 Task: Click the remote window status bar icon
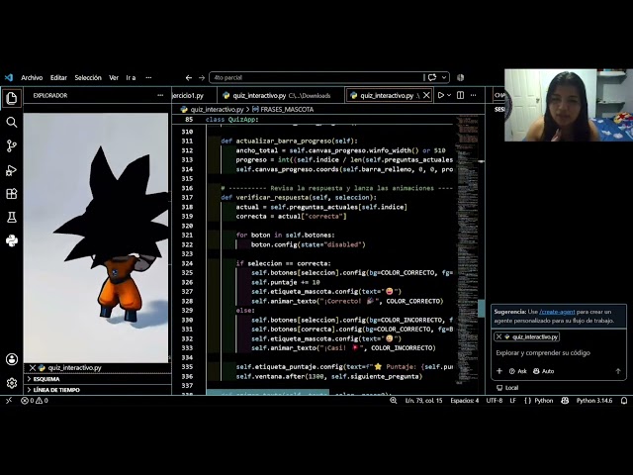[9, 400]
